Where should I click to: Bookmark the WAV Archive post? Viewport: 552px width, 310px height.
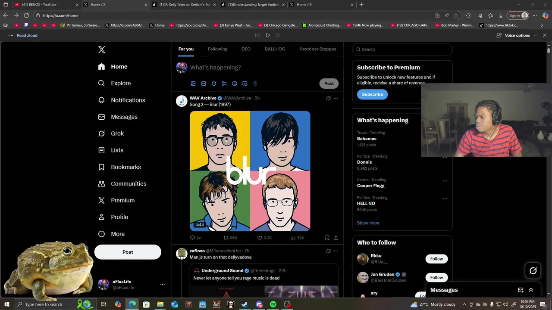(327, 238)
